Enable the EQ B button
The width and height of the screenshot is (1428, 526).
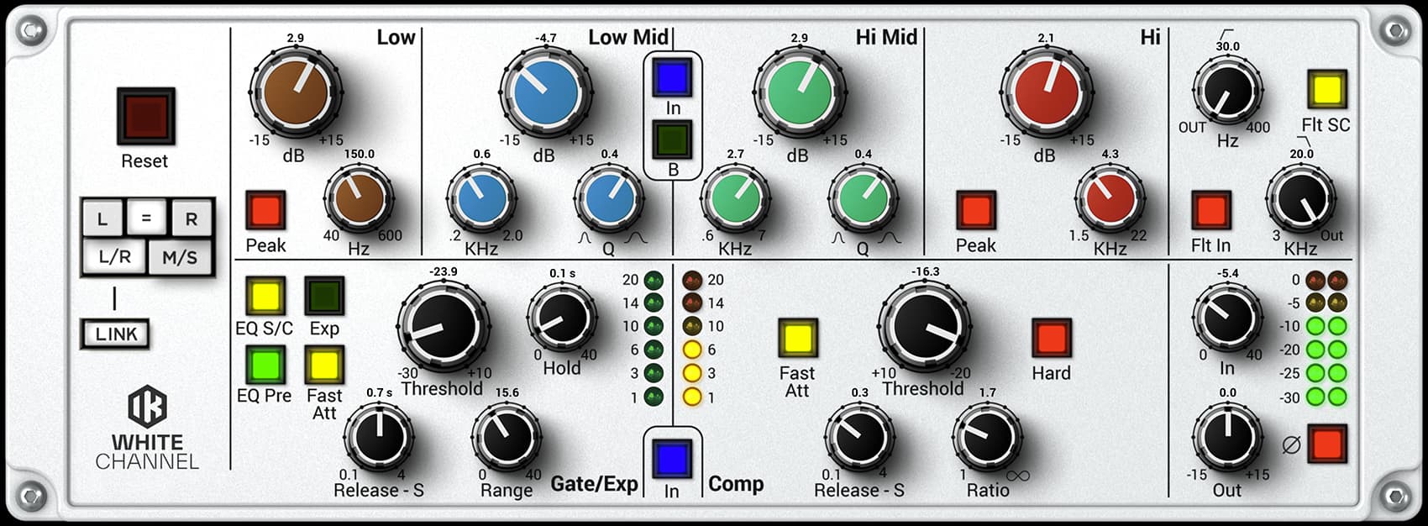click(673, 139)
